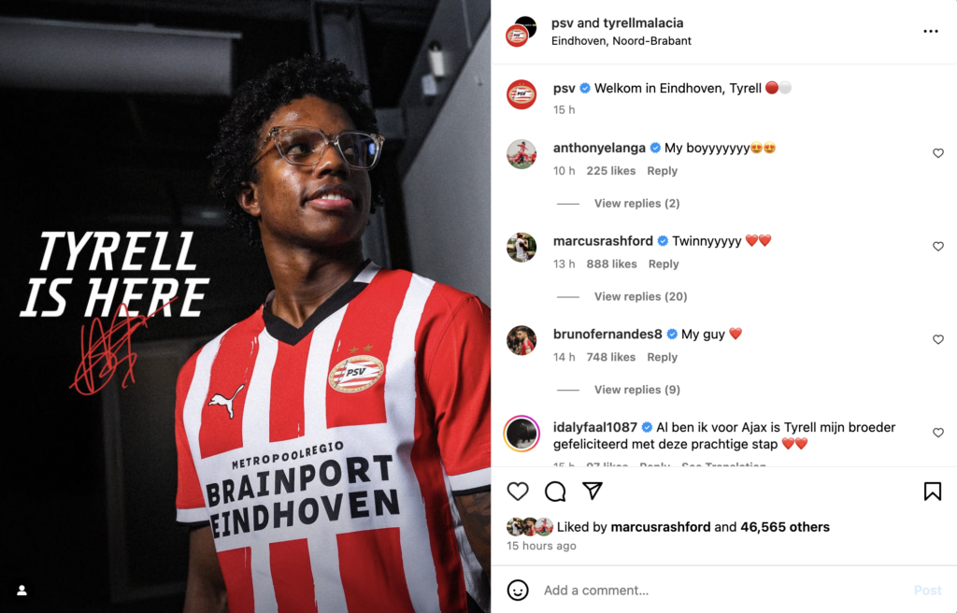
Task: Show tagged people icon on the photo
Action: [x=22, y=591]
